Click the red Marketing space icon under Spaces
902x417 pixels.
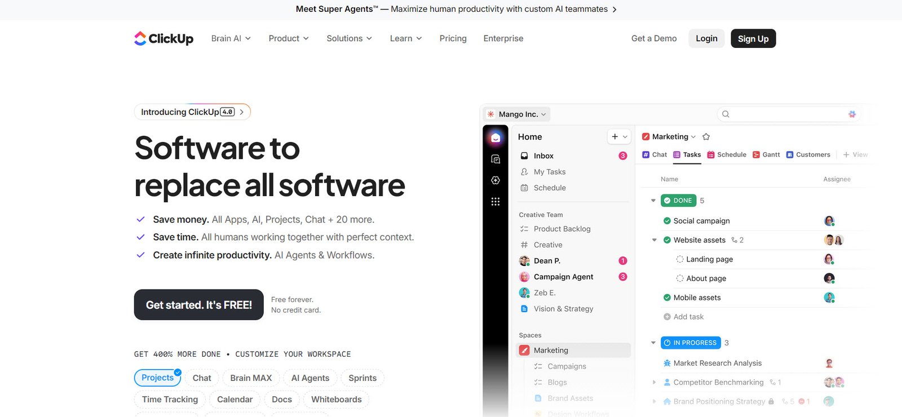[x=524, y=350]
